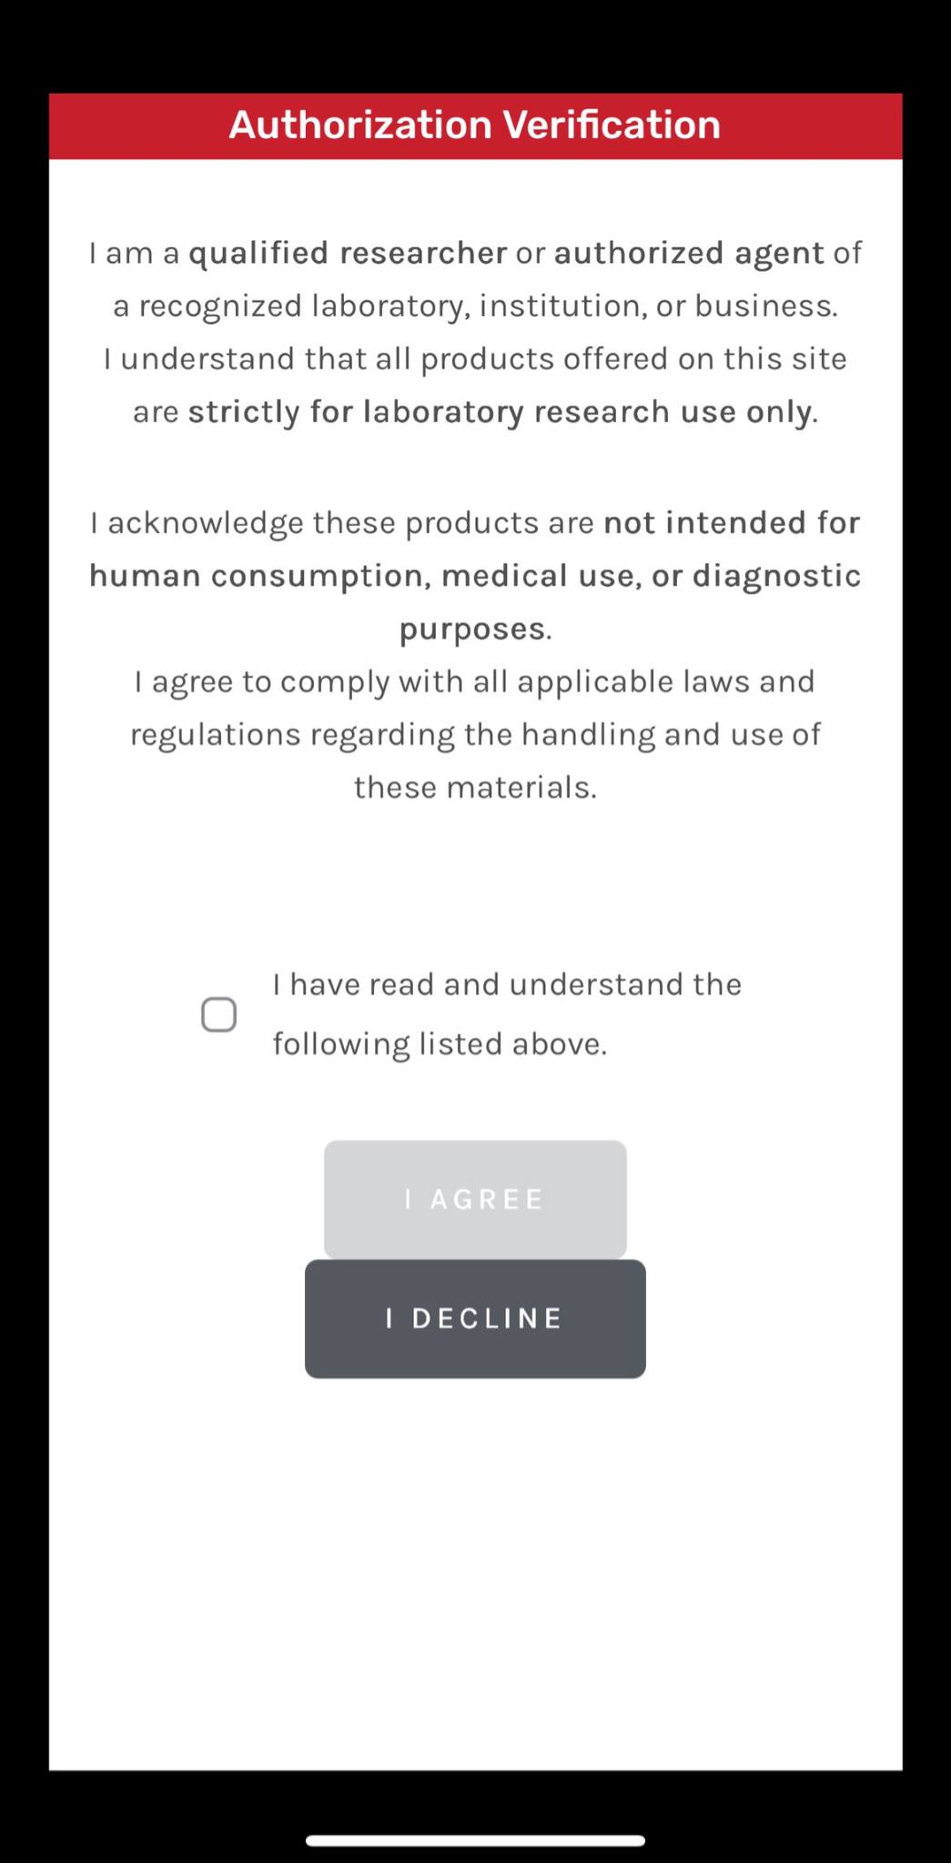This screenshot has height=1863, width=951.
Task: Tap the 'following listed above.' label line
Action: [440, 1044]
